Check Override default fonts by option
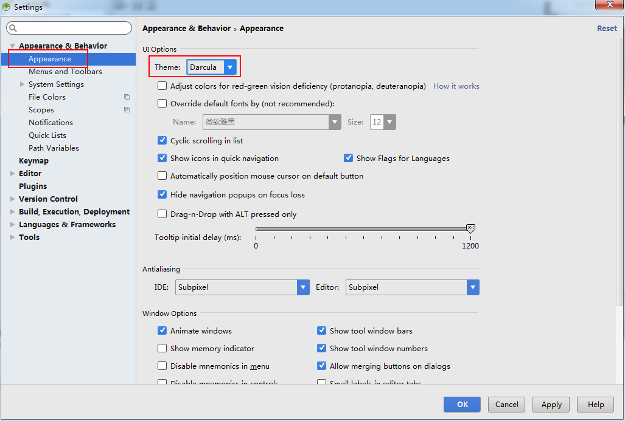 [162, 103]
